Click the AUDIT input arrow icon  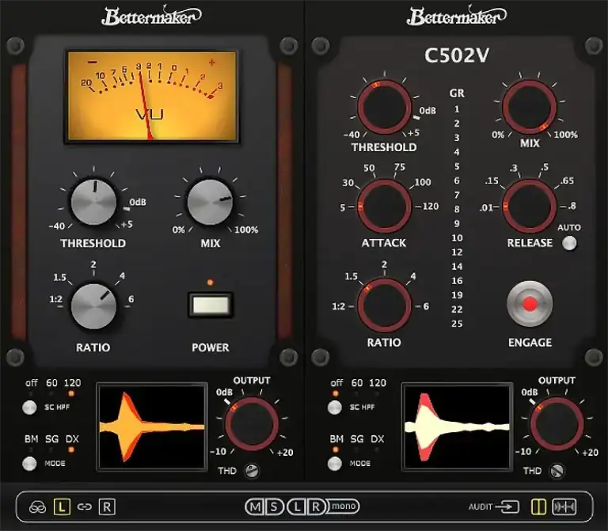tap(507, 506)
